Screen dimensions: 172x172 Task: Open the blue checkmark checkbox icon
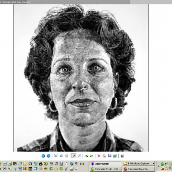pyautogui.click(x=66, y=169)
